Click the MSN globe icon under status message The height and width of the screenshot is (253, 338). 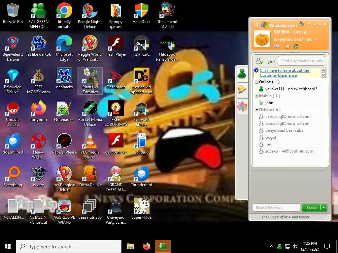pos(296,46)
